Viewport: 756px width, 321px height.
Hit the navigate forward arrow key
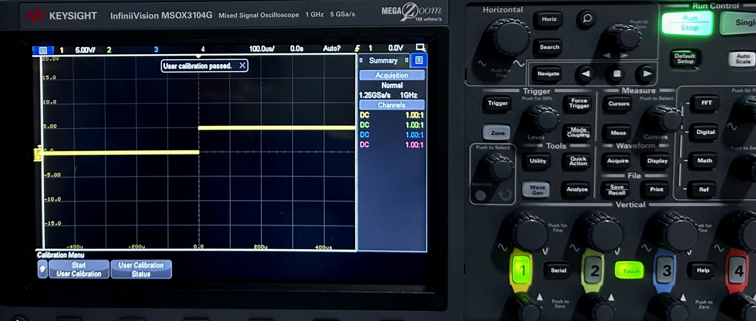647,74
